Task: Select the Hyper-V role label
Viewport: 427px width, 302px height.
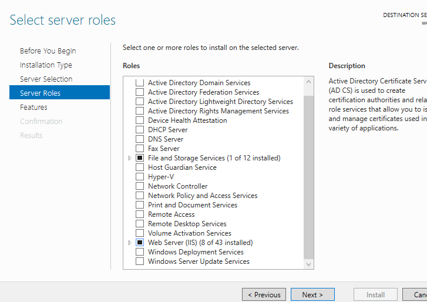Action: [161, 177]
